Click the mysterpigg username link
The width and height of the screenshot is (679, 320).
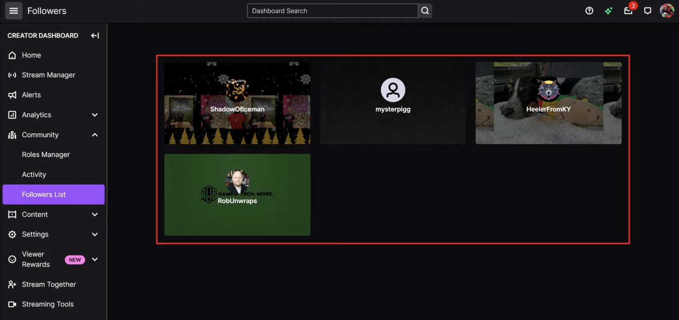[x=393, y=109]
